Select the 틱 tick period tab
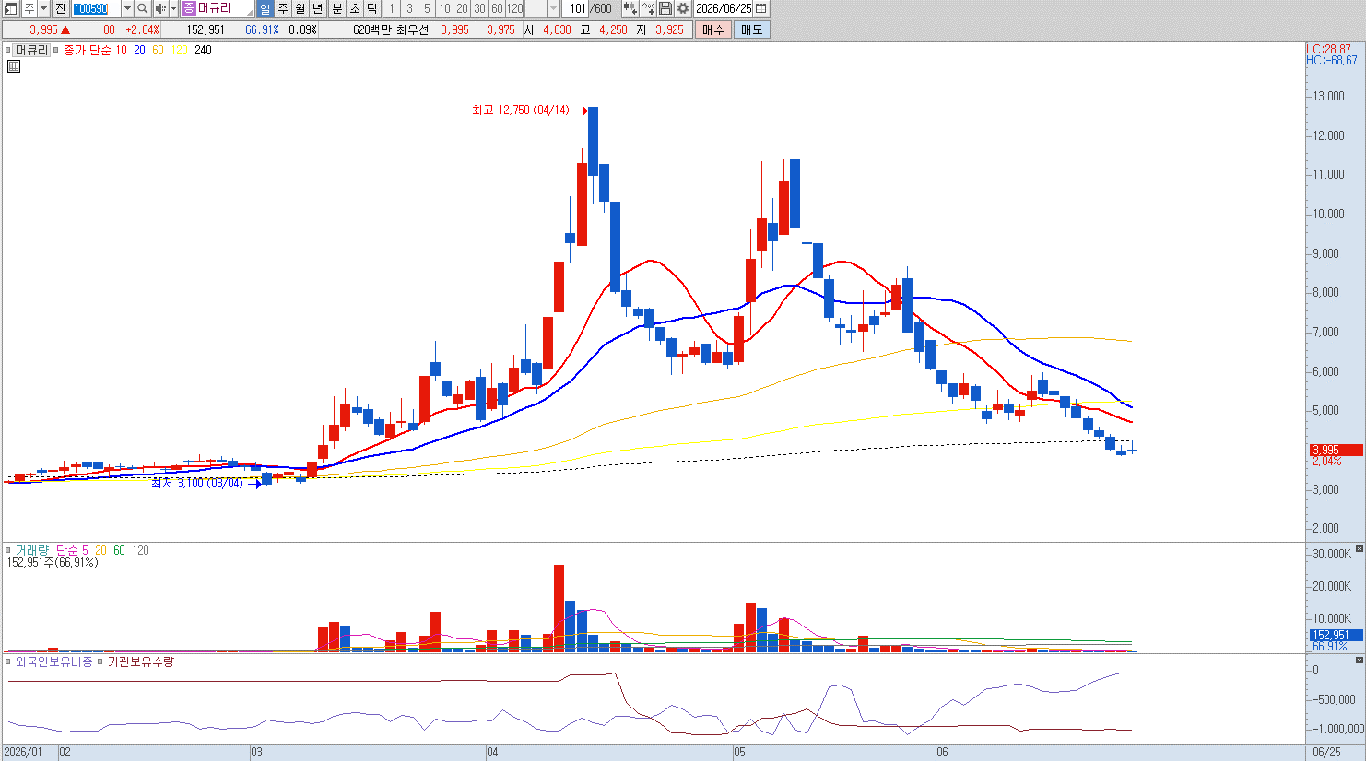1366x761 pixels. [x=371, y=8]
